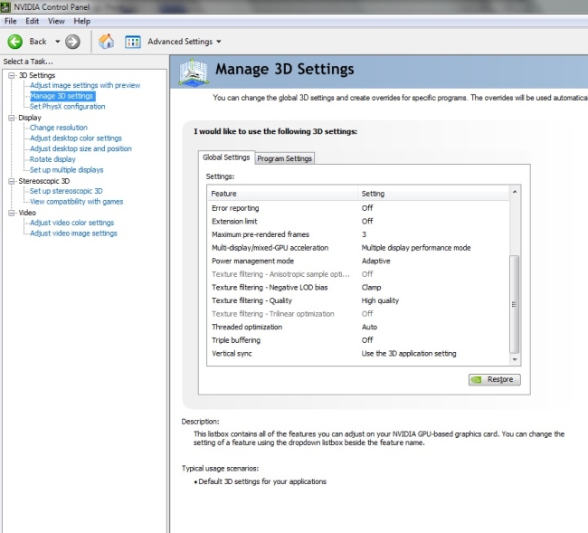Collapse the Stereoscopic 3D tree node

(x=12, y=181)
